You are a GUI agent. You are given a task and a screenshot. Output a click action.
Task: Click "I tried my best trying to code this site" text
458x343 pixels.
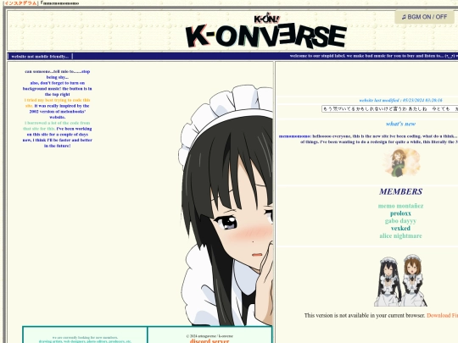pos(58,102)
